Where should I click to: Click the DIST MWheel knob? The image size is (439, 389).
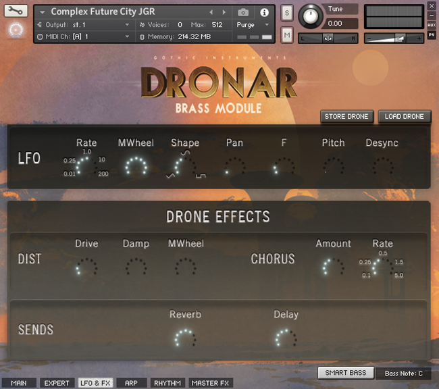185,267
